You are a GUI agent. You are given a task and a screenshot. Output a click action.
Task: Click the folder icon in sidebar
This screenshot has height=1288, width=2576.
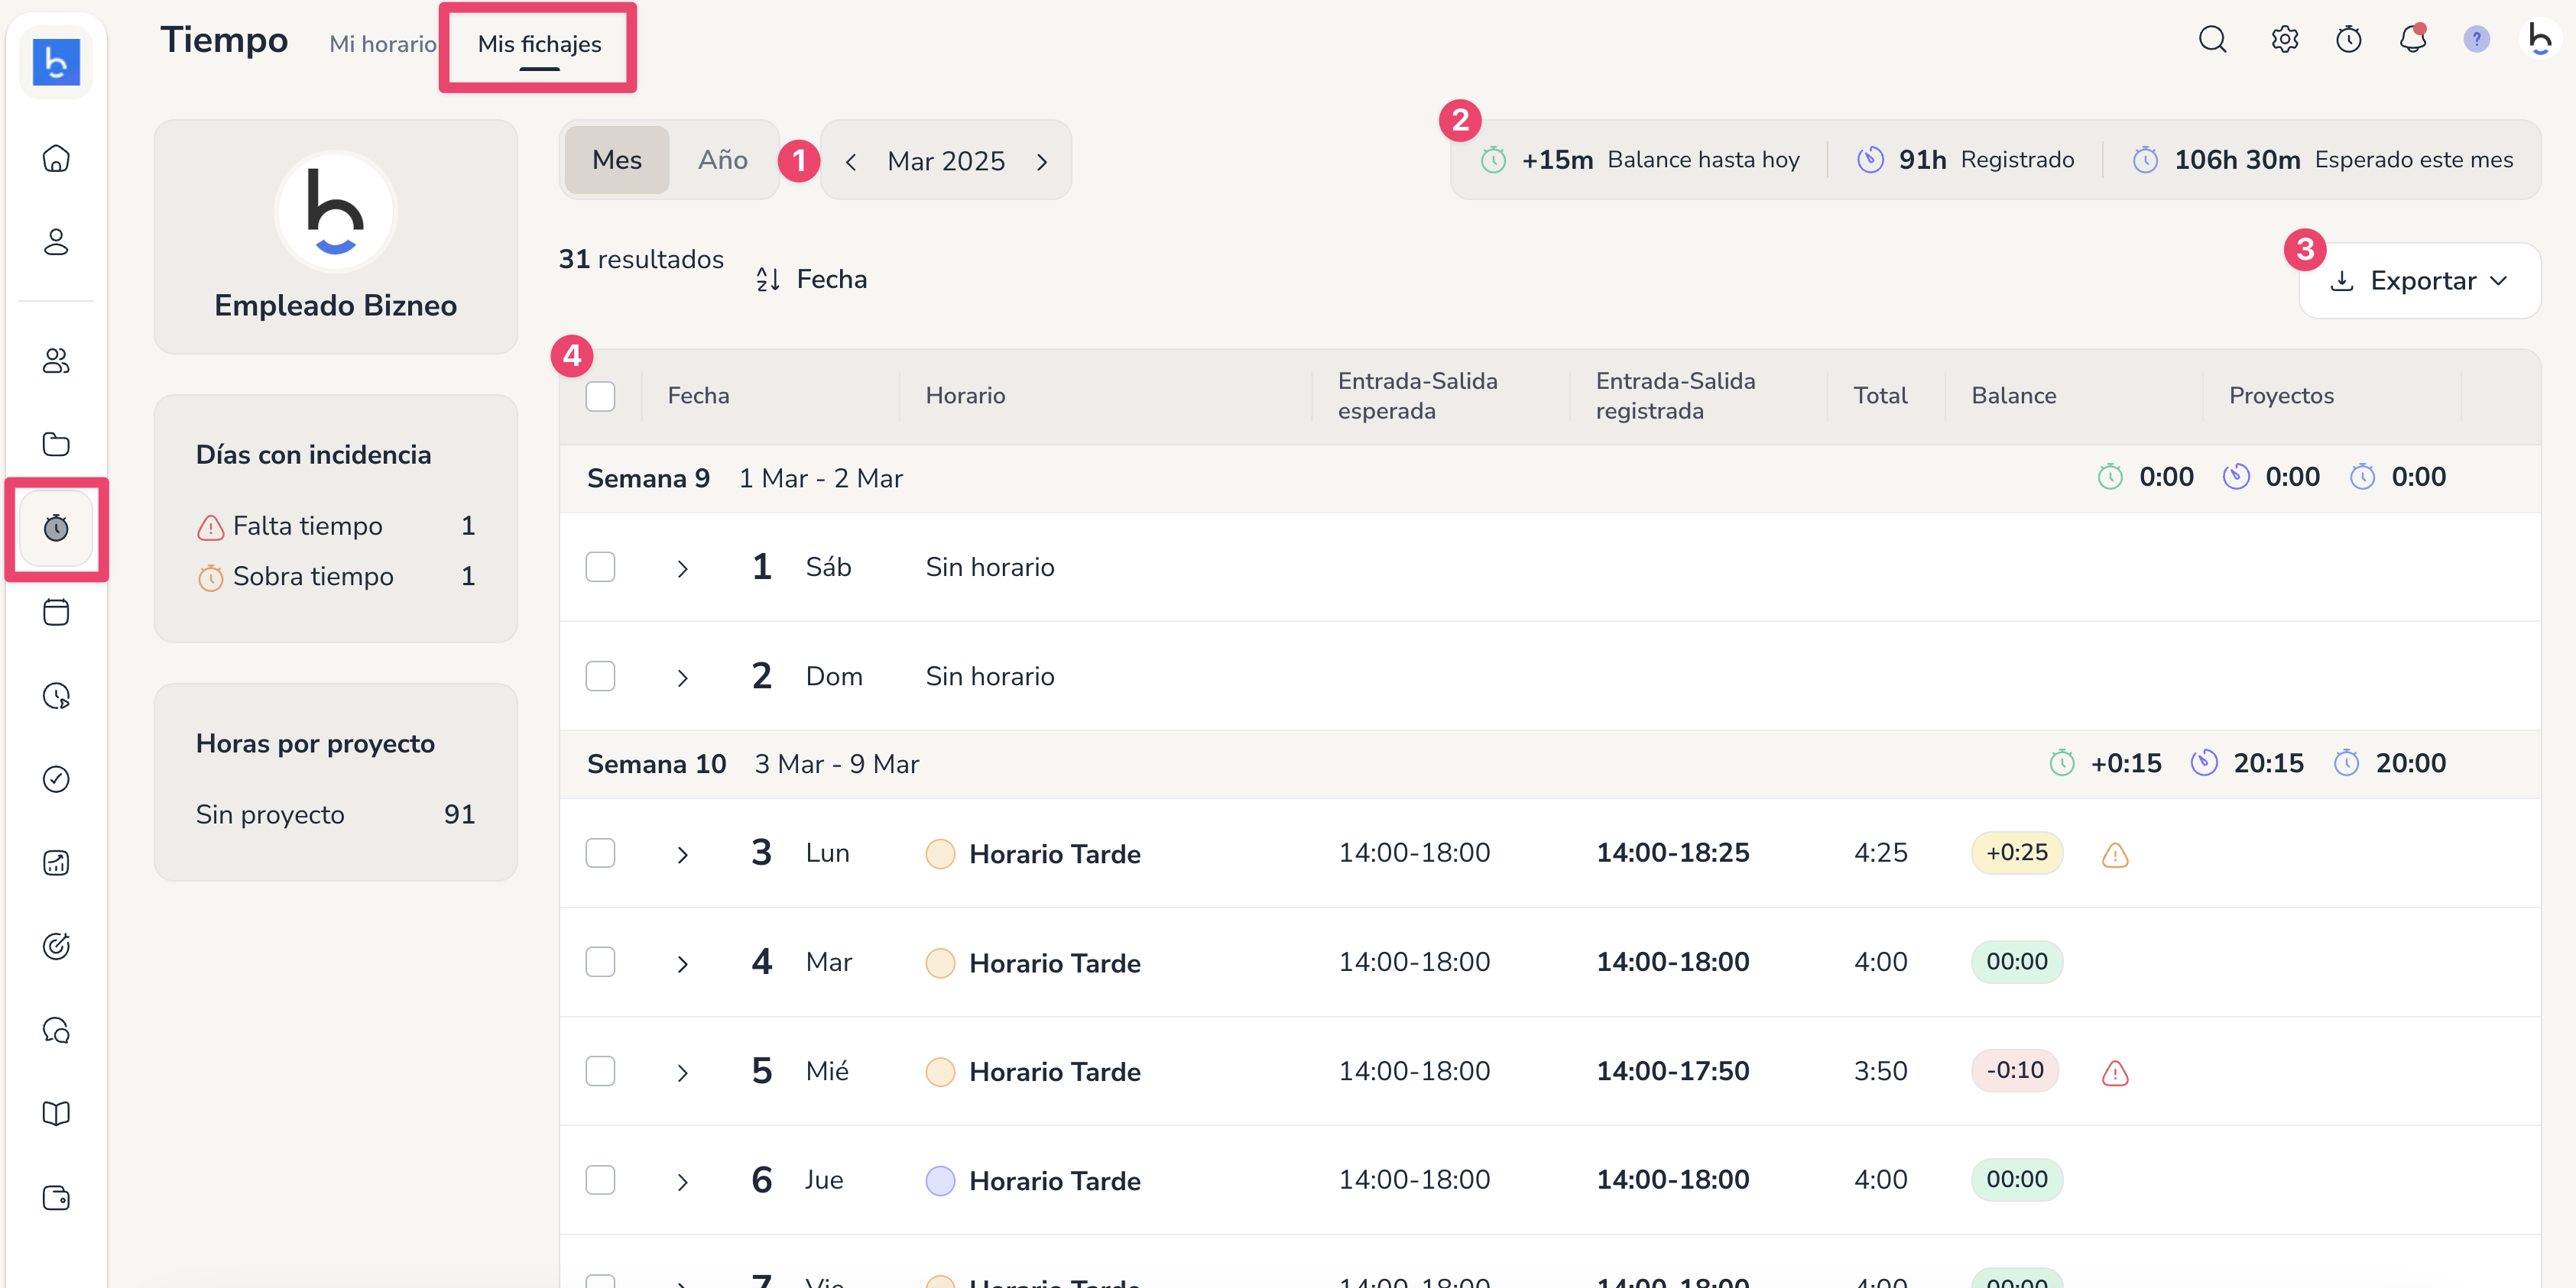coord(56,444)
